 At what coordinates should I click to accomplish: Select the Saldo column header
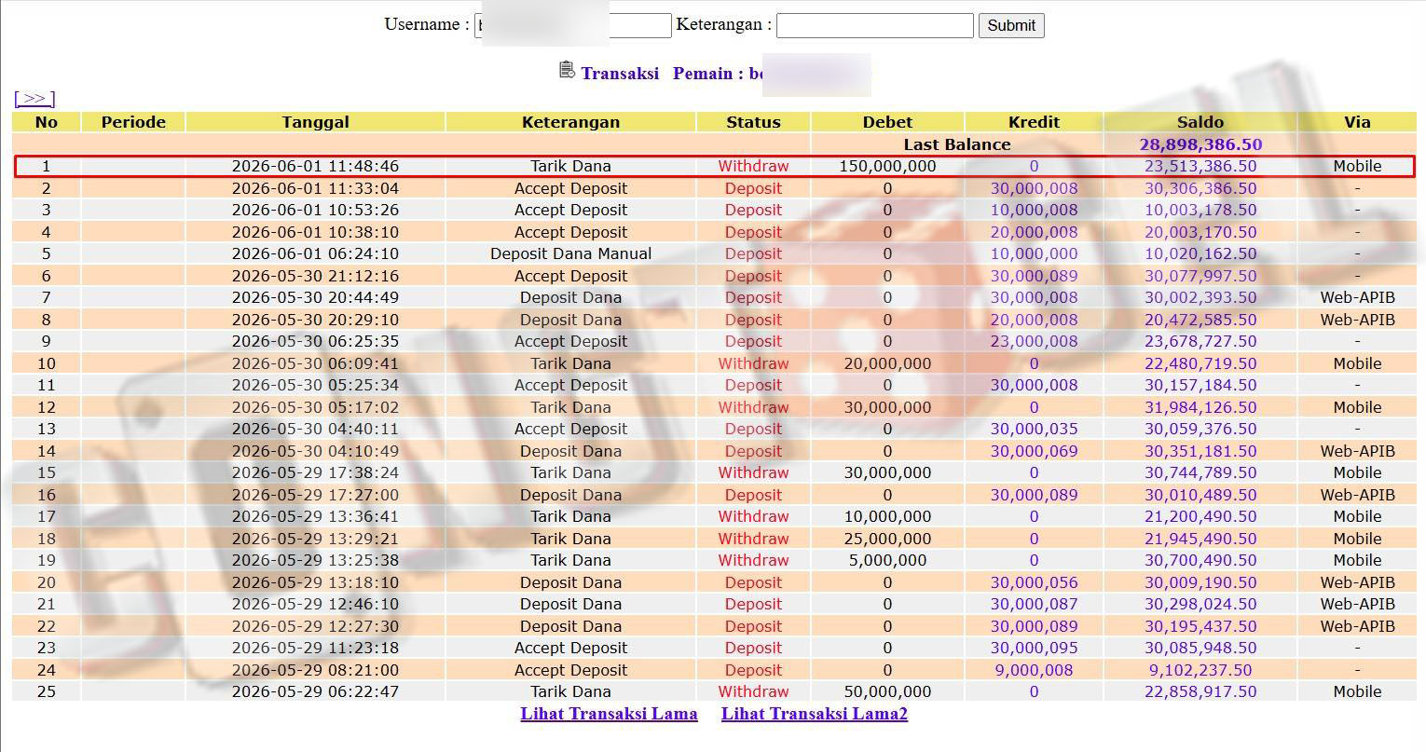click(1200, 122)
